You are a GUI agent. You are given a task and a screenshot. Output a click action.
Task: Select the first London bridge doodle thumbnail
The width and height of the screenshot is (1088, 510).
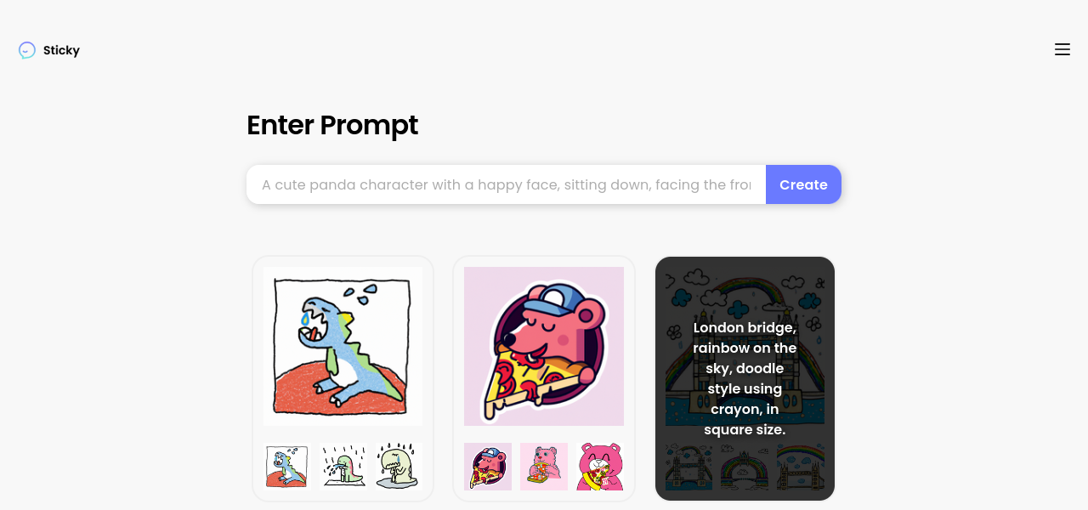point(688,467)
